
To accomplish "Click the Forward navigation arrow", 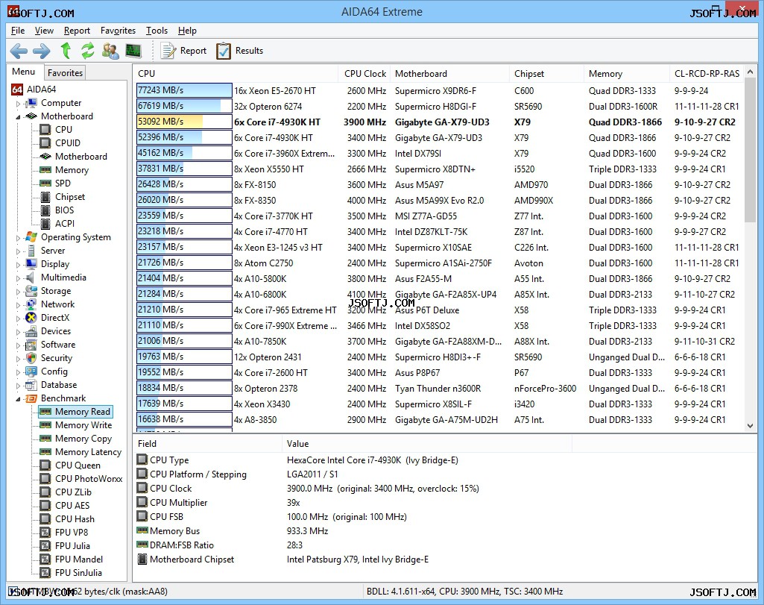I will (x=42, y=51).
